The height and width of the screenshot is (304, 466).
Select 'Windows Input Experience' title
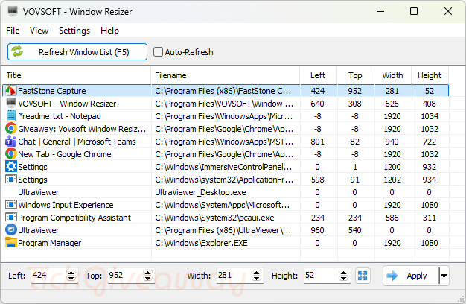pyautogui.click(x=66, y=205)
